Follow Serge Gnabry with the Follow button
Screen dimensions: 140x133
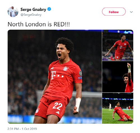tap(114, 12)
